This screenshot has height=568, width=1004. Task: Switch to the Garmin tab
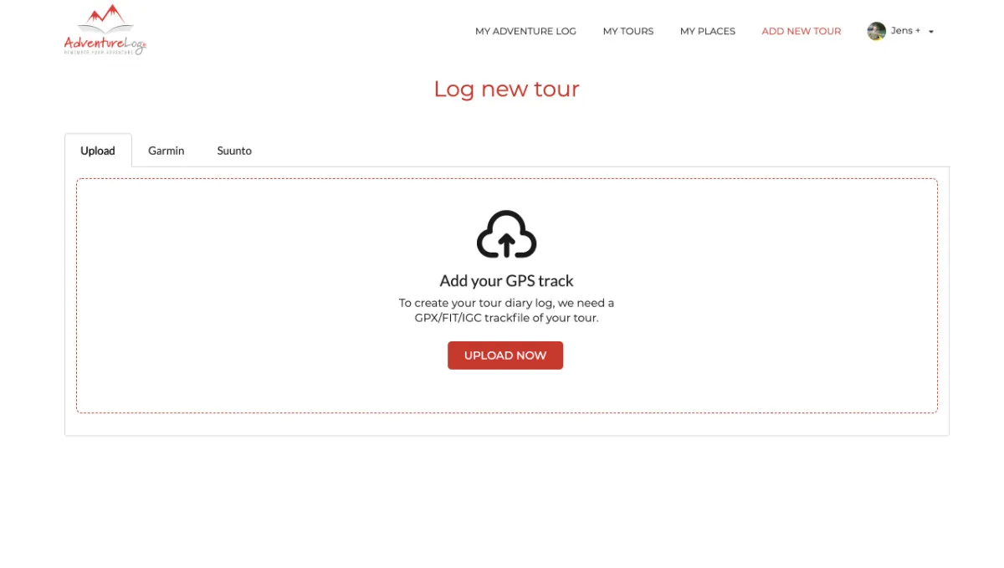[166, 151]
